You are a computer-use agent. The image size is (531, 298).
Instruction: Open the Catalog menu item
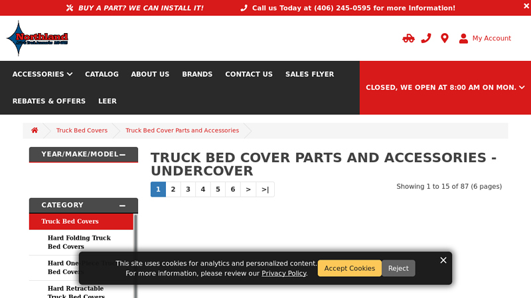pos(102,74)
